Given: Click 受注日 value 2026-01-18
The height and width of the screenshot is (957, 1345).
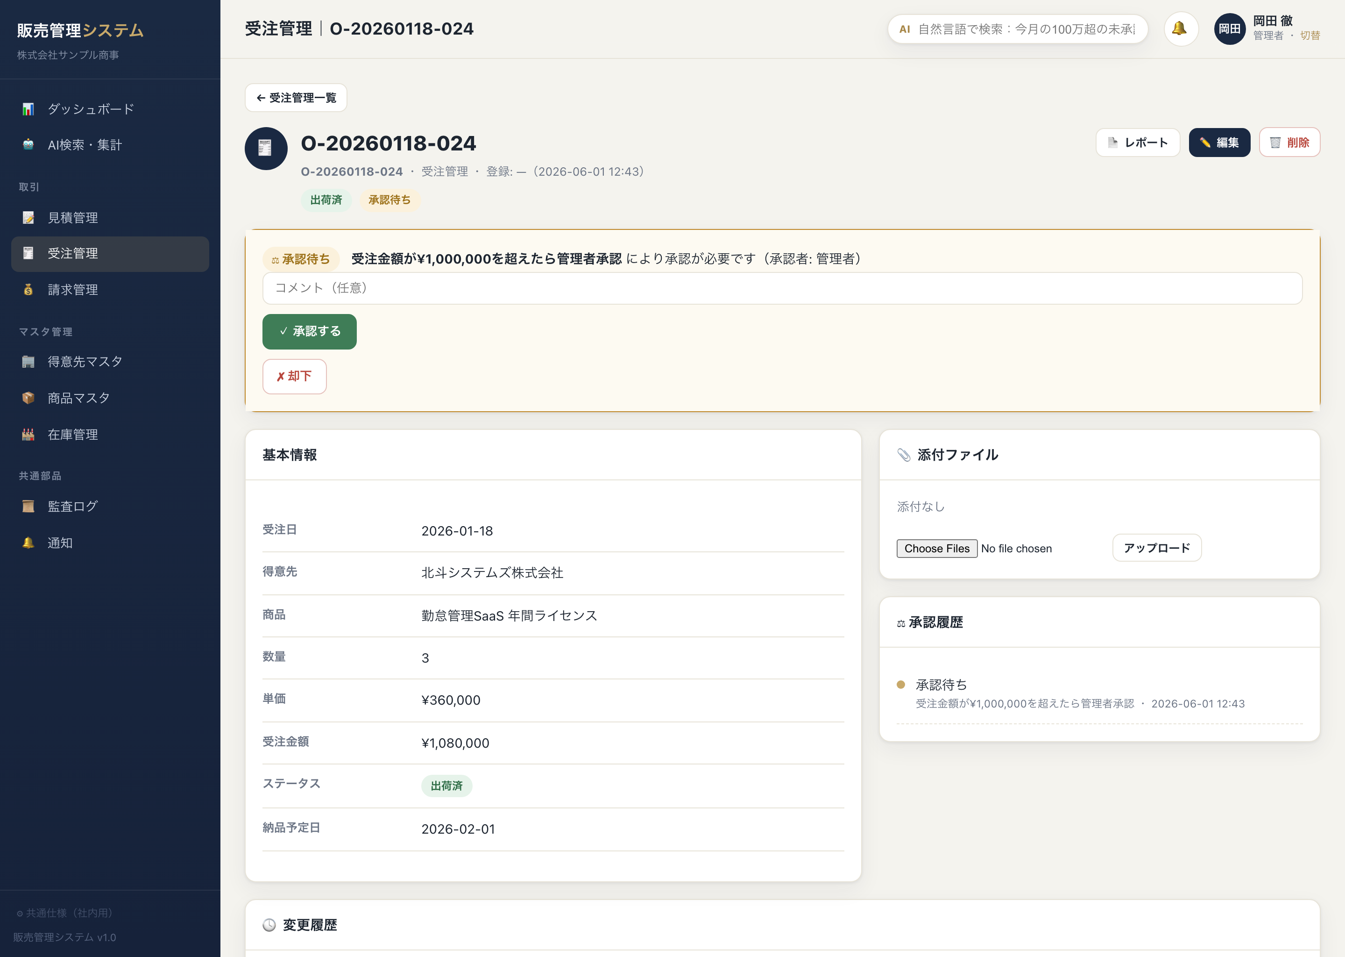Looking at the screenshot, I should pyautogui.click(x=457, y=531).
